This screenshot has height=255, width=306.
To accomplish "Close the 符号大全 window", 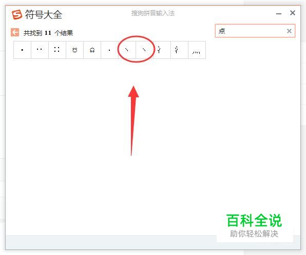I will tap(293, 13).
